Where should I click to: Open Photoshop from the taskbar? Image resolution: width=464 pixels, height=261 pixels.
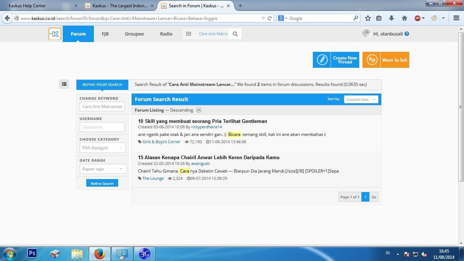[32, 253]
